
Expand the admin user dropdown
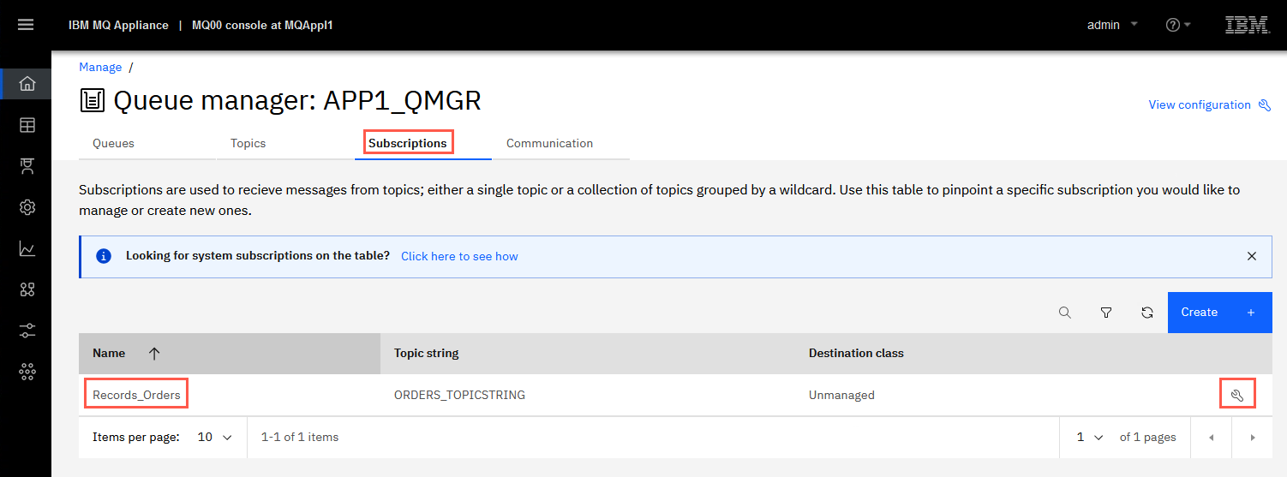coord(1112,25)
